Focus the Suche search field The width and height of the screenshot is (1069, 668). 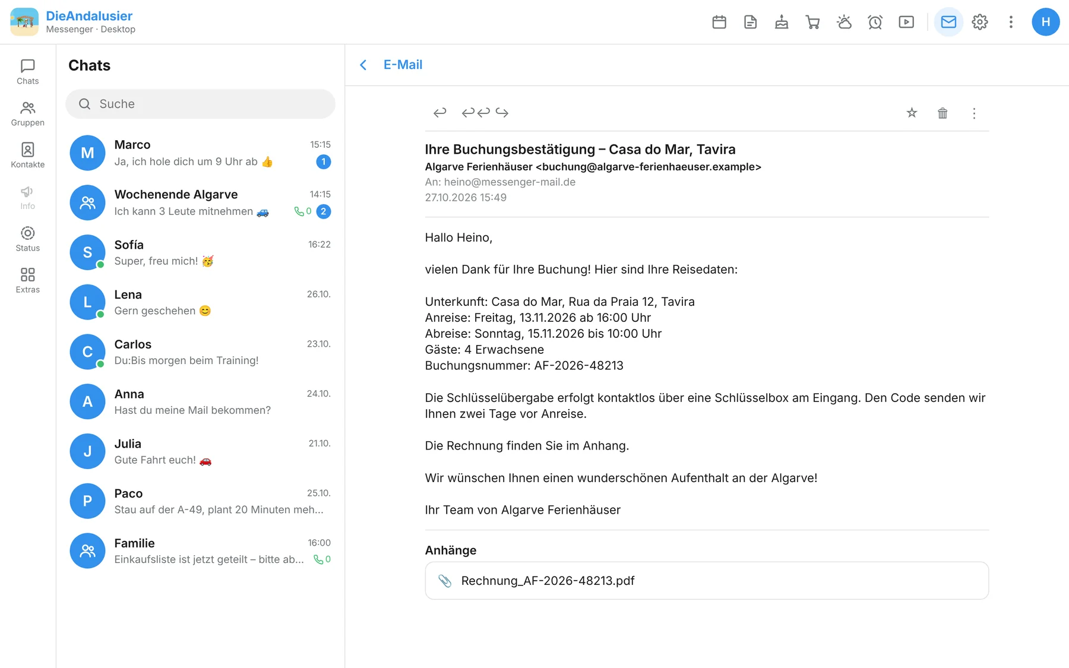[x=200, y=104]
